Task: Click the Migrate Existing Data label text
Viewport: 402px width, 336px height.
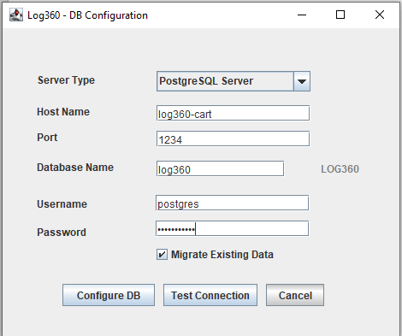Action: (x=222, y=255)
